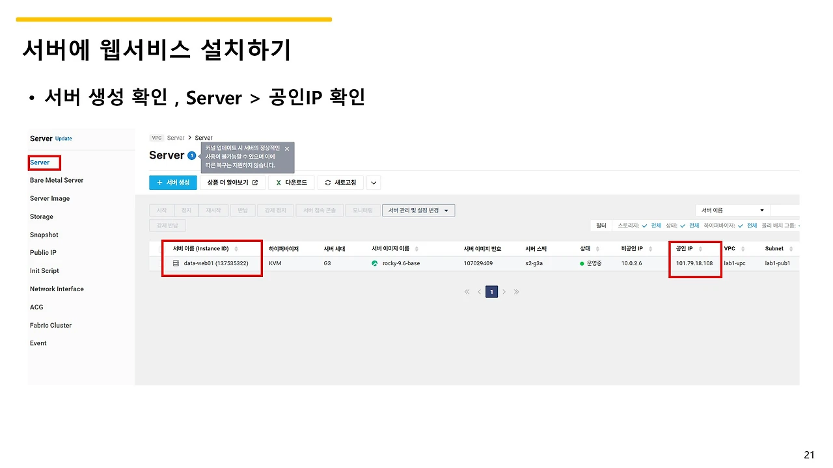Open Server in the sidebar

(x=40, y=162)
